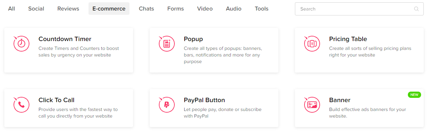Select the E-commerce tab
Screen dimensions: 430x132
tap(109, 9)
